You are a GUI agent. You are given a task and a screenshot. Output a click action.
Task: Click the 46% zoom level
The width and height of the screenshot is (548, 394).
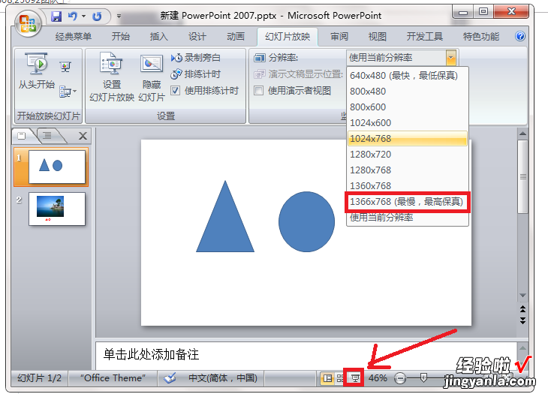click(x=378, y=378)
